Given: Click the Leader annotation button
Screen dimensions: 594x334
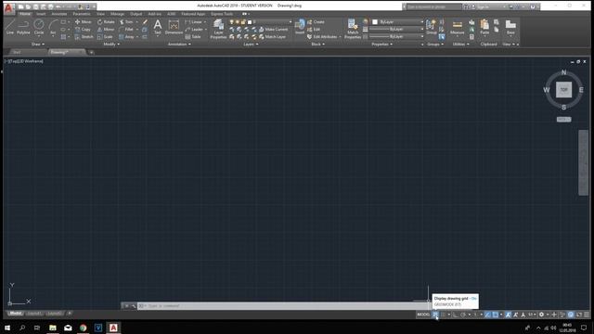Looking at the screenshot, I should [194, 29].
